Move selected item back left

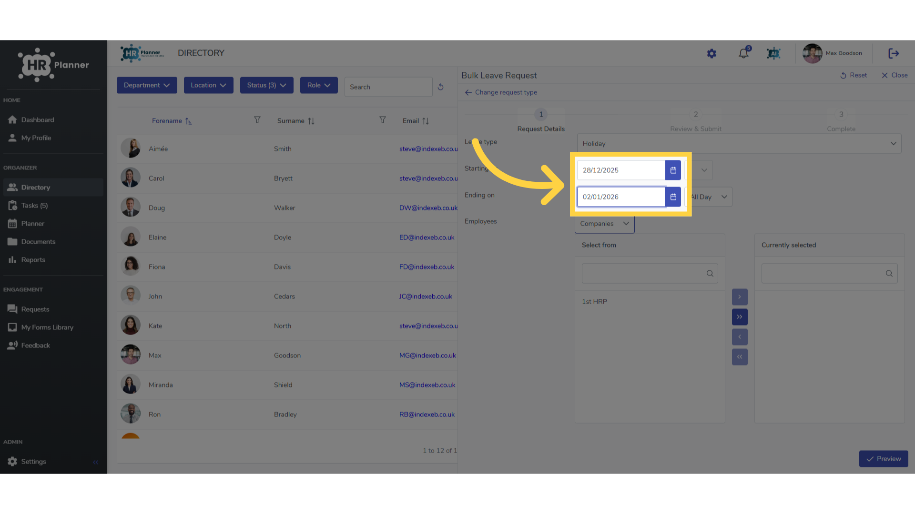click(x=740, y=337)
